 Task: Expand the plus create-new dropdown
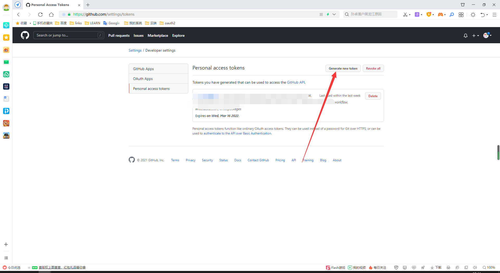point(476,36)
